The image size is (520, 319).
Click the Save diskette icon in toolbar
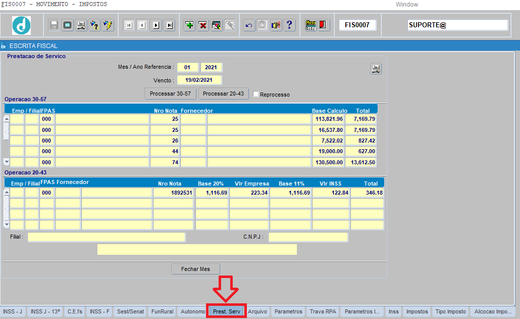[54, 25]
